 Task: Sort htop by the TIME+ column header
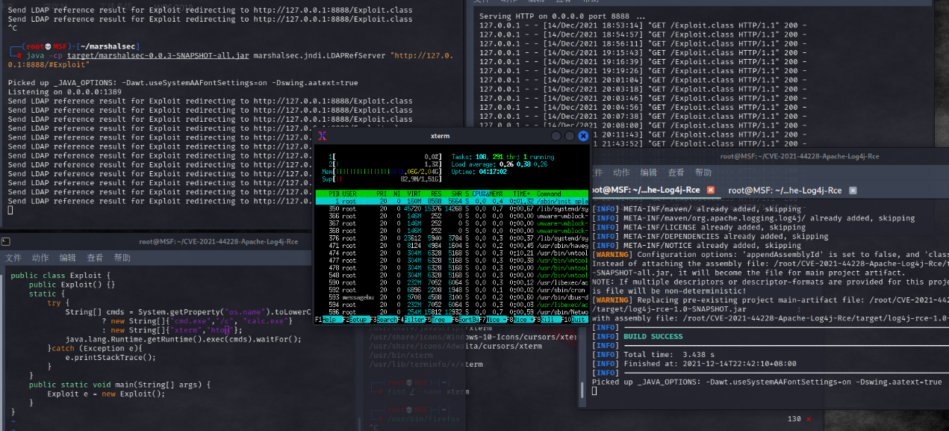(523, 194)
